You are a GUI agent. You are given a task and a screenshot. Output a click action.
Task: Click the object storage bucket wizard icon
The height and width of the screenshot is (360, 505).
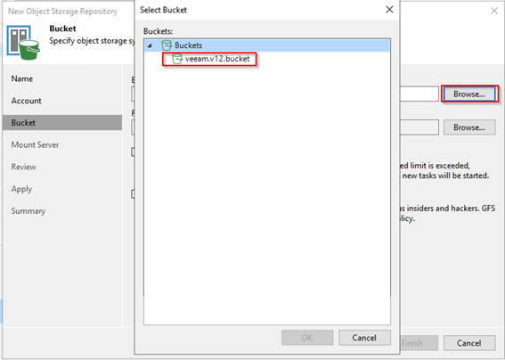coord(23,43)
